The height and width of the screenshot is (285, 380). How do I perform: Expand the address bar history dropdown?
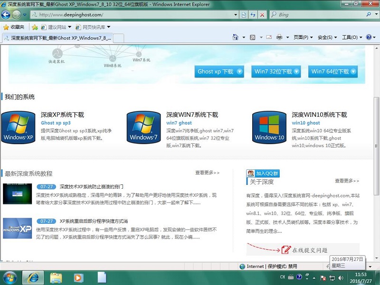[236, 15]
